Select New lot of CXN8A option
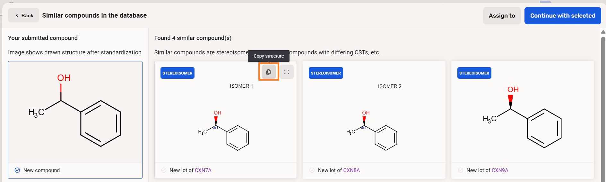606x182 pixels. 312,170
